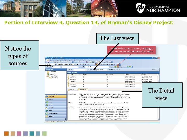Toggle Italic formatting in the toolbar

coord(83,64)
